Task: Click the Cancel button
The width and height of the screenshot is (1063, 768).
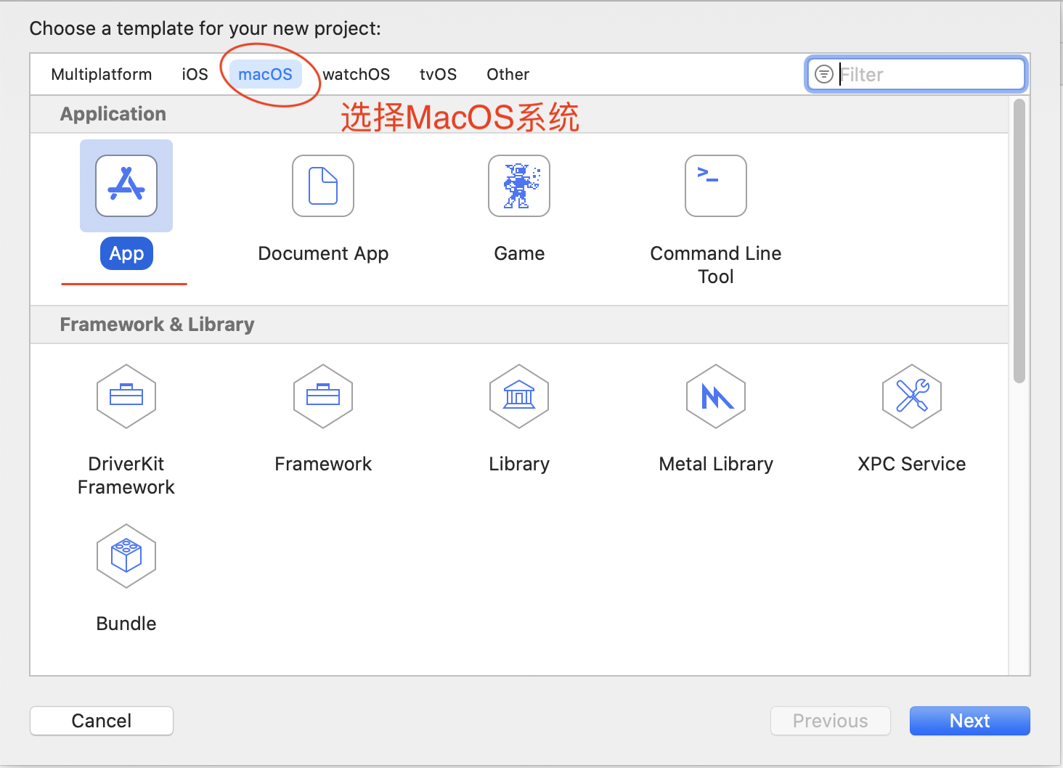Action: point(102,721)
